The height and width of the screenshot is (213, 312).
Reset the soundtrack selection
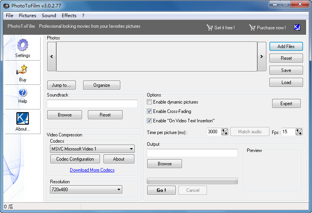(x=105, y=115)
